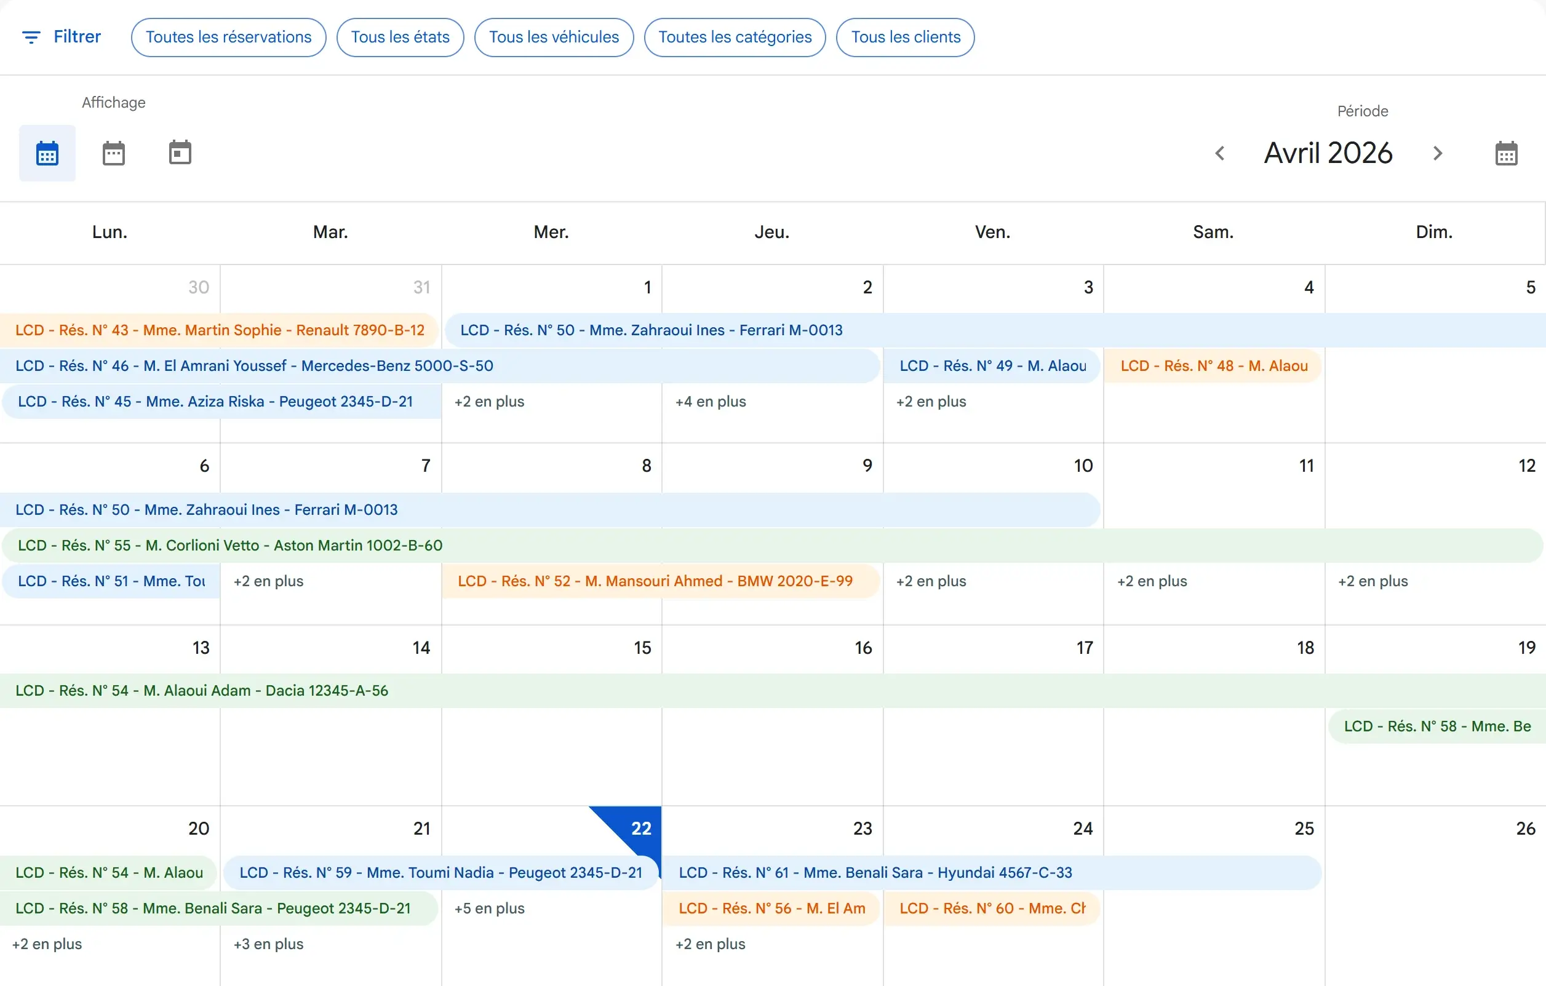Enable the 'Tous les états' filter
Viewport: 1546px width, 986px height.
[400, 38]
